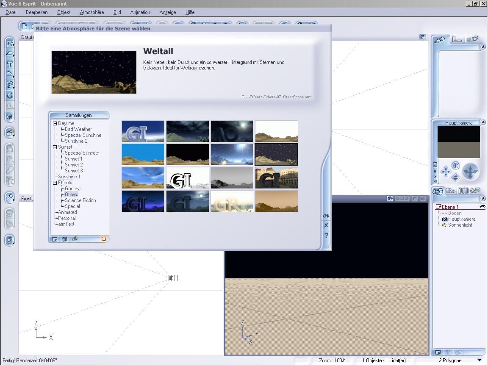Select the Personal collection

67,218
